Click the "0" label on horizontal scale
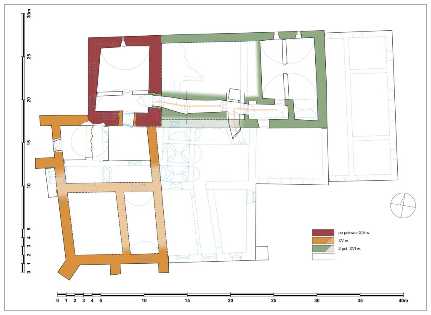Screen dimensions: 431x315 click(57, 300)
